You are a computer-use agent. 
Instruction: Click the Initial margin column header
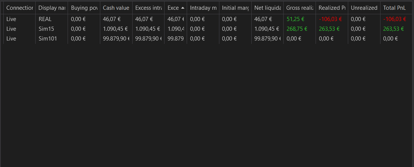(235, 8)
